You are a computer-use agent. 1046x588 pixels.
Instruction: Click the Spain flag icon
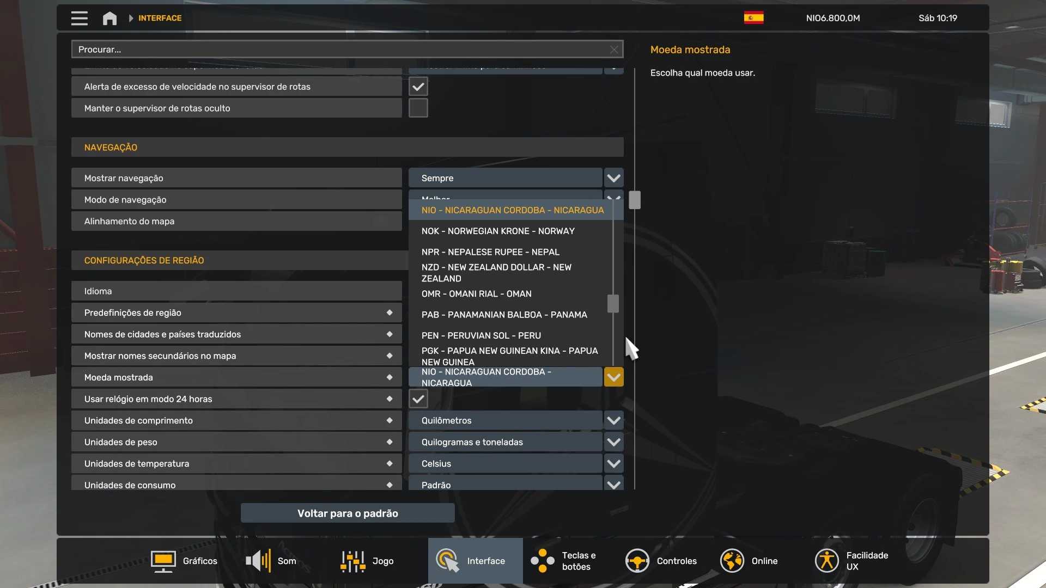(x=753, y=18)
